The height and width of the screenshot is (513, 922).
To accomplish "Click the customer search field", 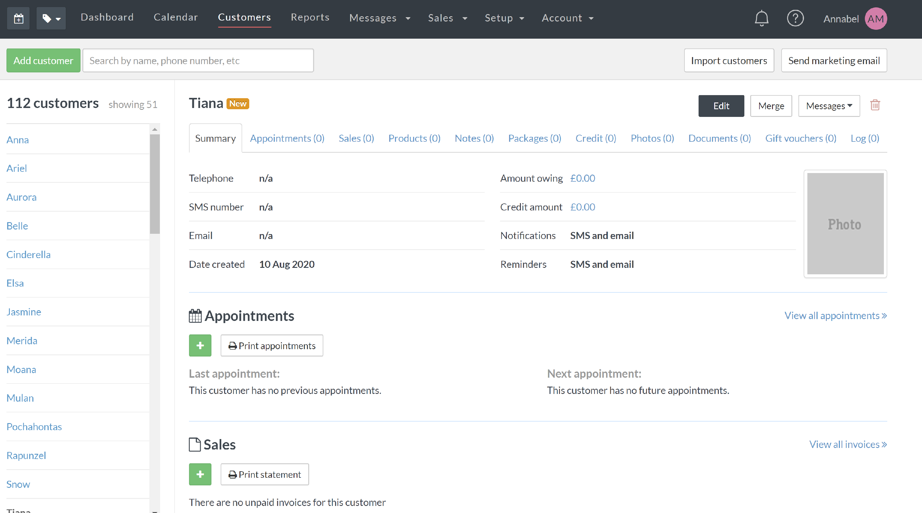I will point(199,60).
